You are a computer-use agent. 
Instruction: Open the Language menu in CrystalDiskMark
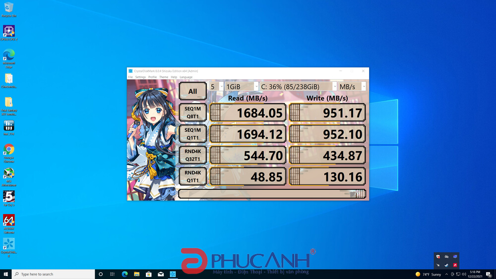point(186,77)
